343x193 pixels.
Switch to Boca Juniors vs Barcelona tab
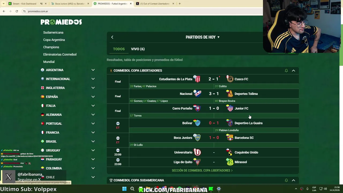(x=70, y=4)
